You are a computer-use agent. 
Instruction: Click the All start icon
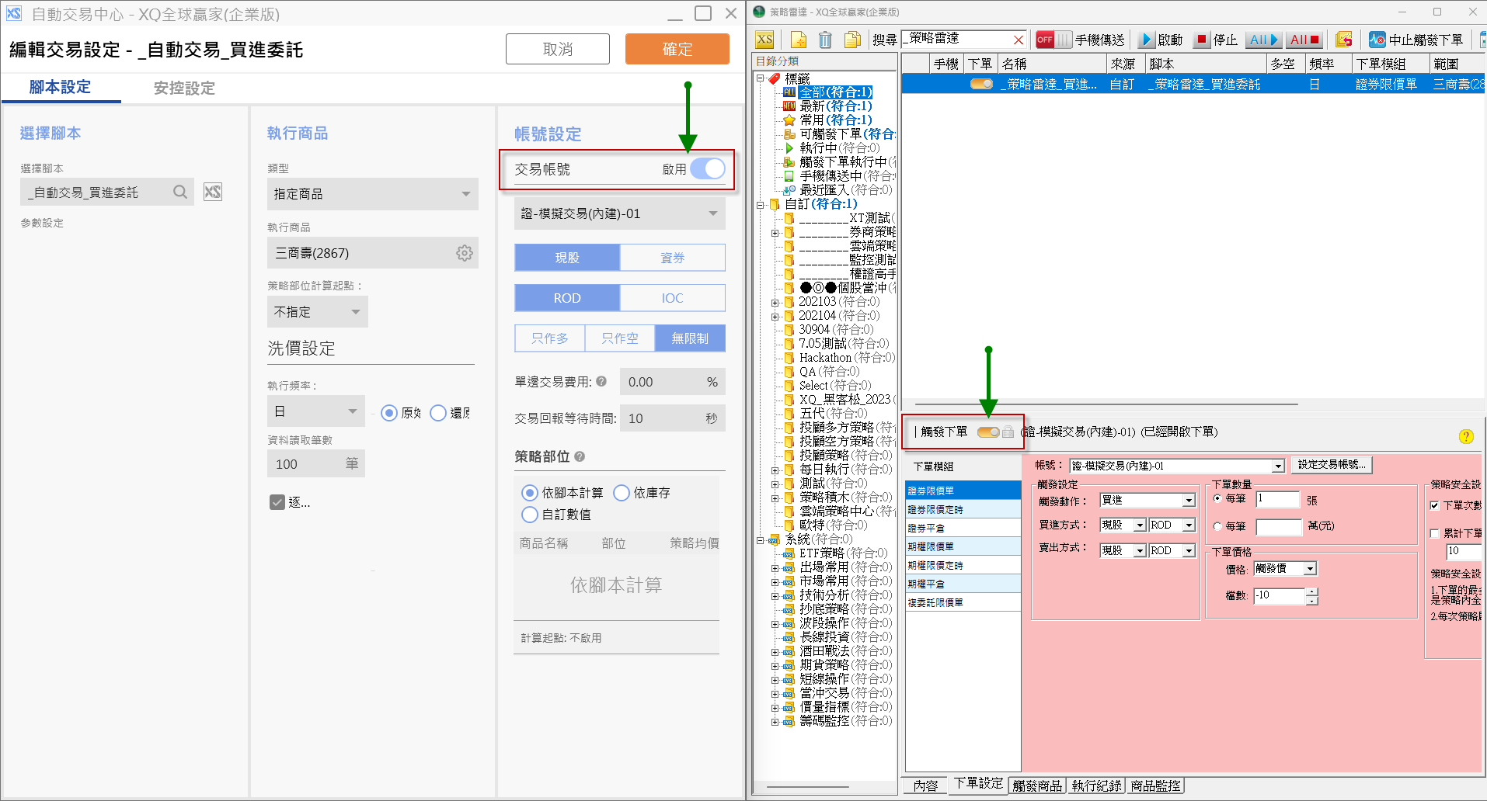click(x=1263, y=39)
